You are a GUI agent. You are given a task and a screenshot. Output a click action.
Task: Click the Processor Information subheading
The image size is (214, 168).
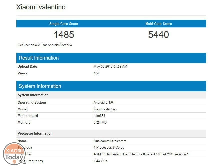point(111,134)
